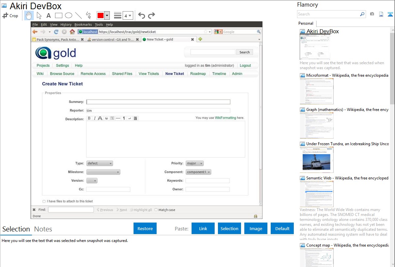Open the WikiFormatting link

[x=226, y=118]
